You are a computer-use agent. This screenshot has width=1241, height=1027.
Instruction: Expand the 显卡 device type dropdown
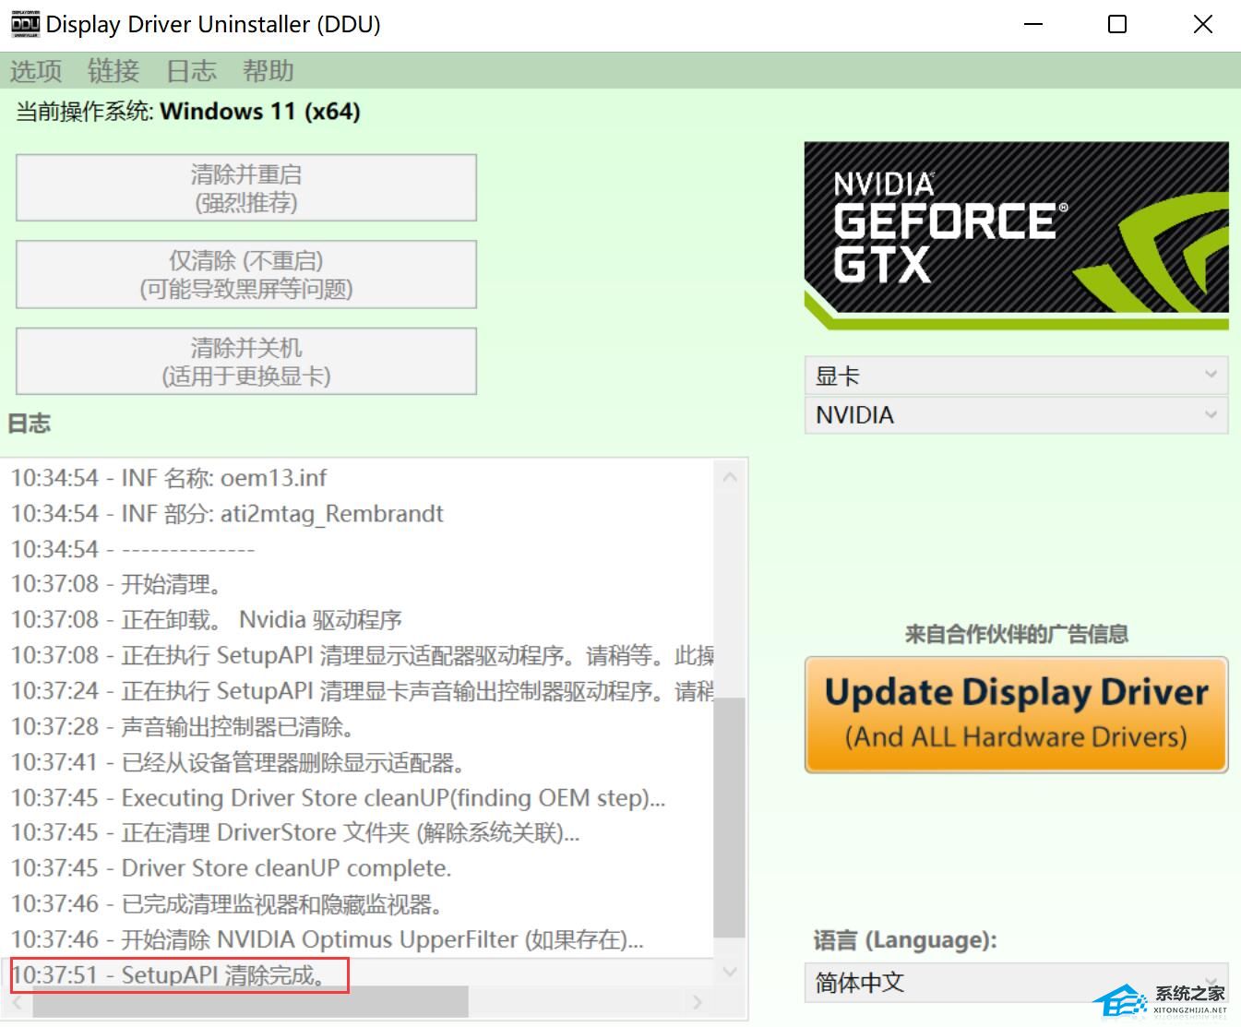click(x=1016, y=376)
